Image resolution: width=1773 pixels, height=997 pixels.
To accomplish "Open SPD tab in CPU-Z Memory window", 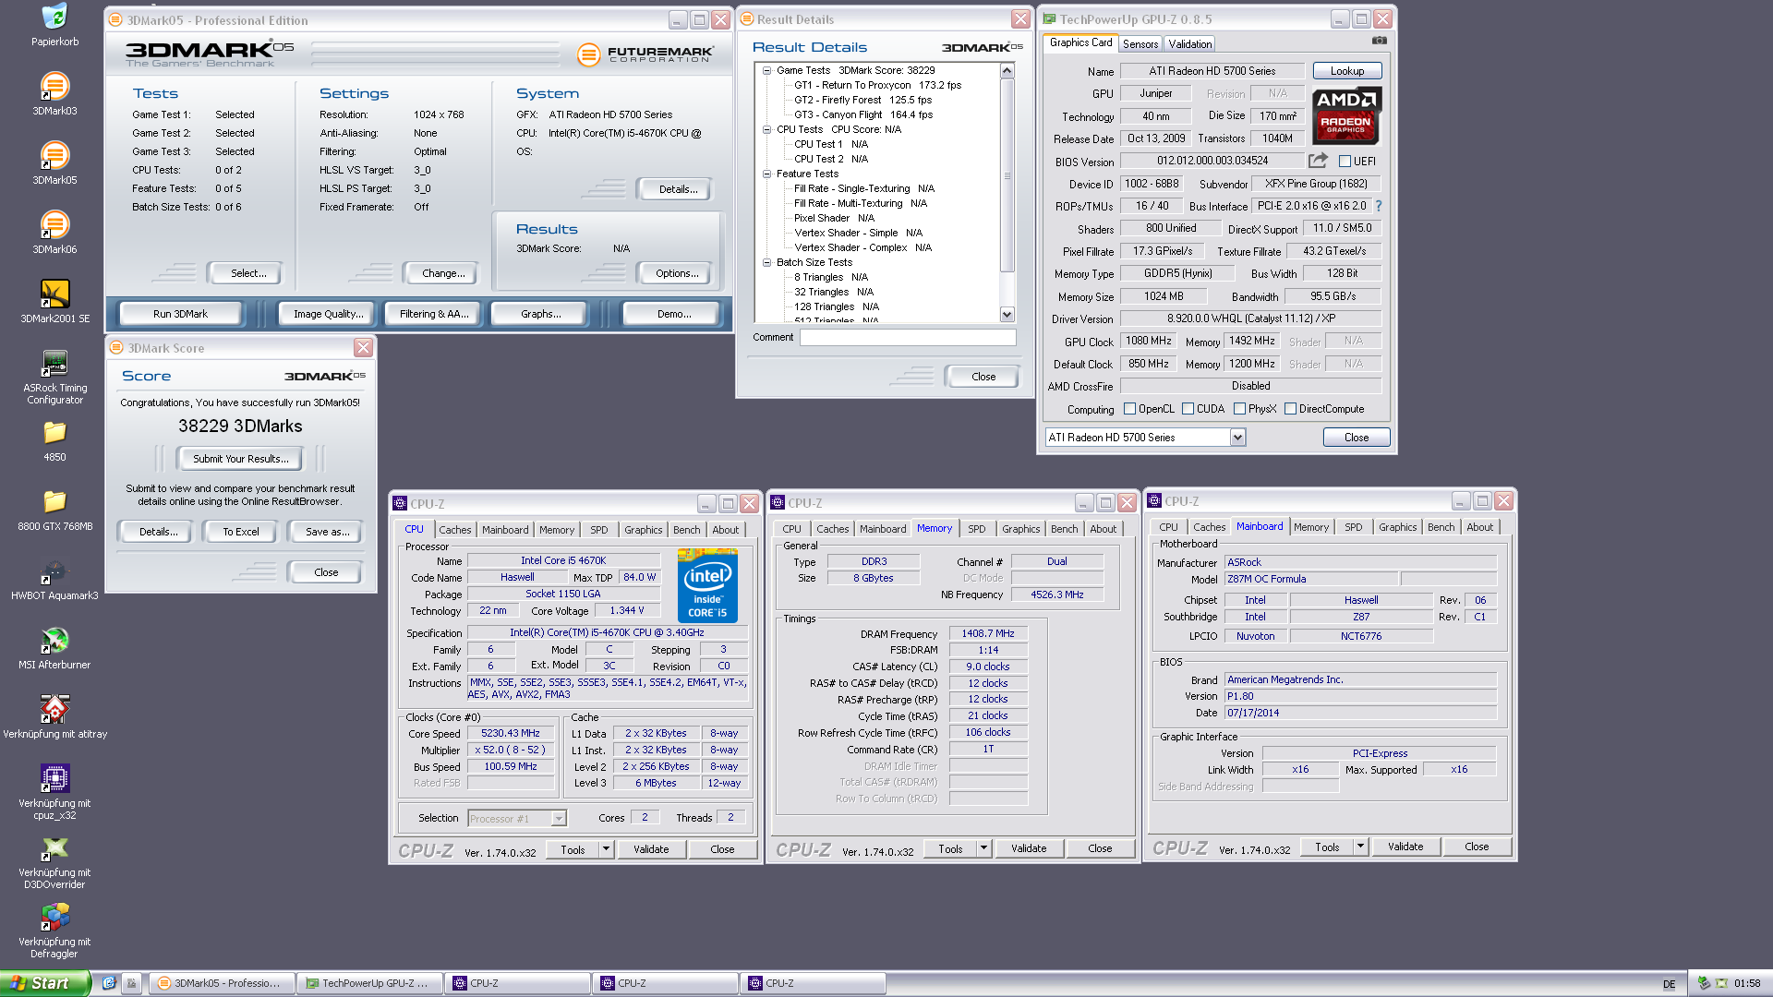I will (x=977, y=529).
